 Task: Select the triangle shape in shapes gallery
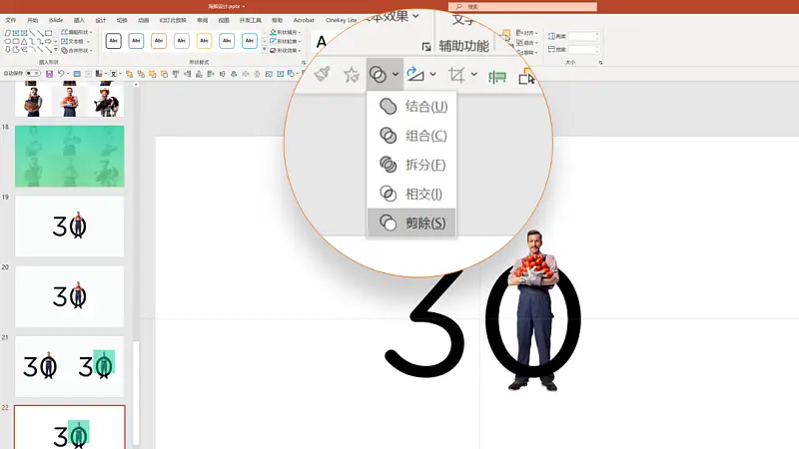click(24, 41)
